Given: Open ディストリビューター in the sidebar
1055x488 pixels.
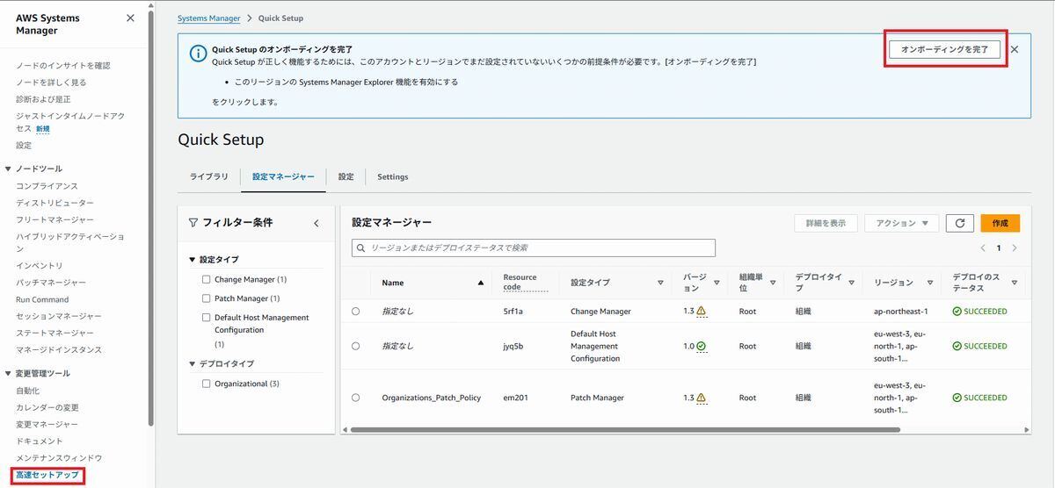Looking at the screenshot, I should [x=55, y=203].
